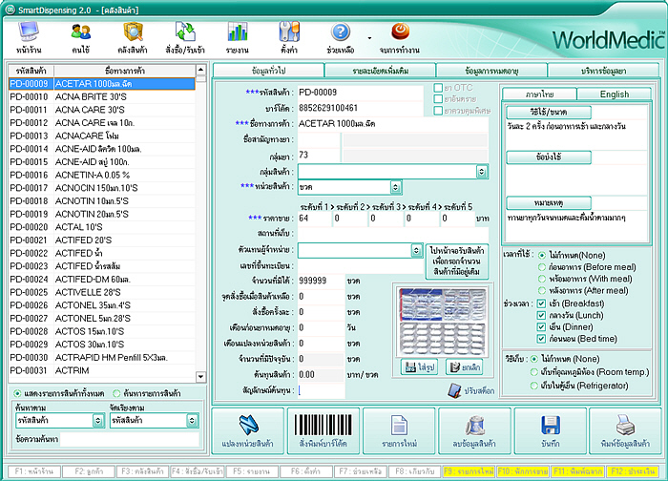The image size is (668, 481).
Task: Switch to the ข้อมูลการหมดอายุ tab
Action: coord(491,71)
